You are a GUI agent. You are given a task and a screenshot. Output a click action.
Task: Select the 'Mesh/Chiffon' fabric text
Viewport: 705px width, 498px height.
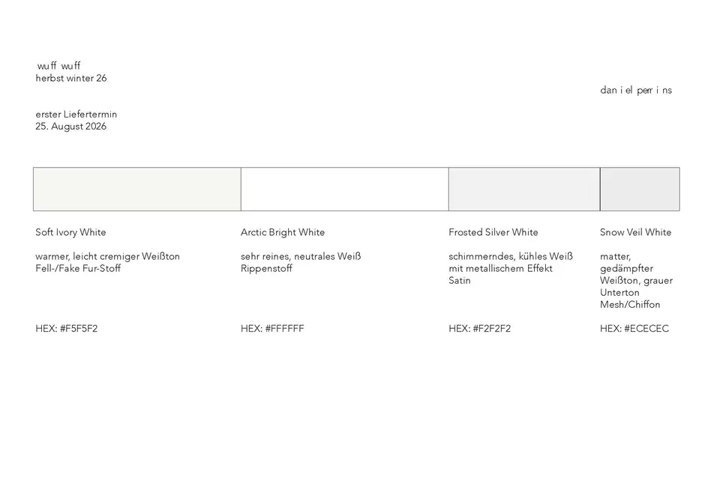click(x=630, y=304)
